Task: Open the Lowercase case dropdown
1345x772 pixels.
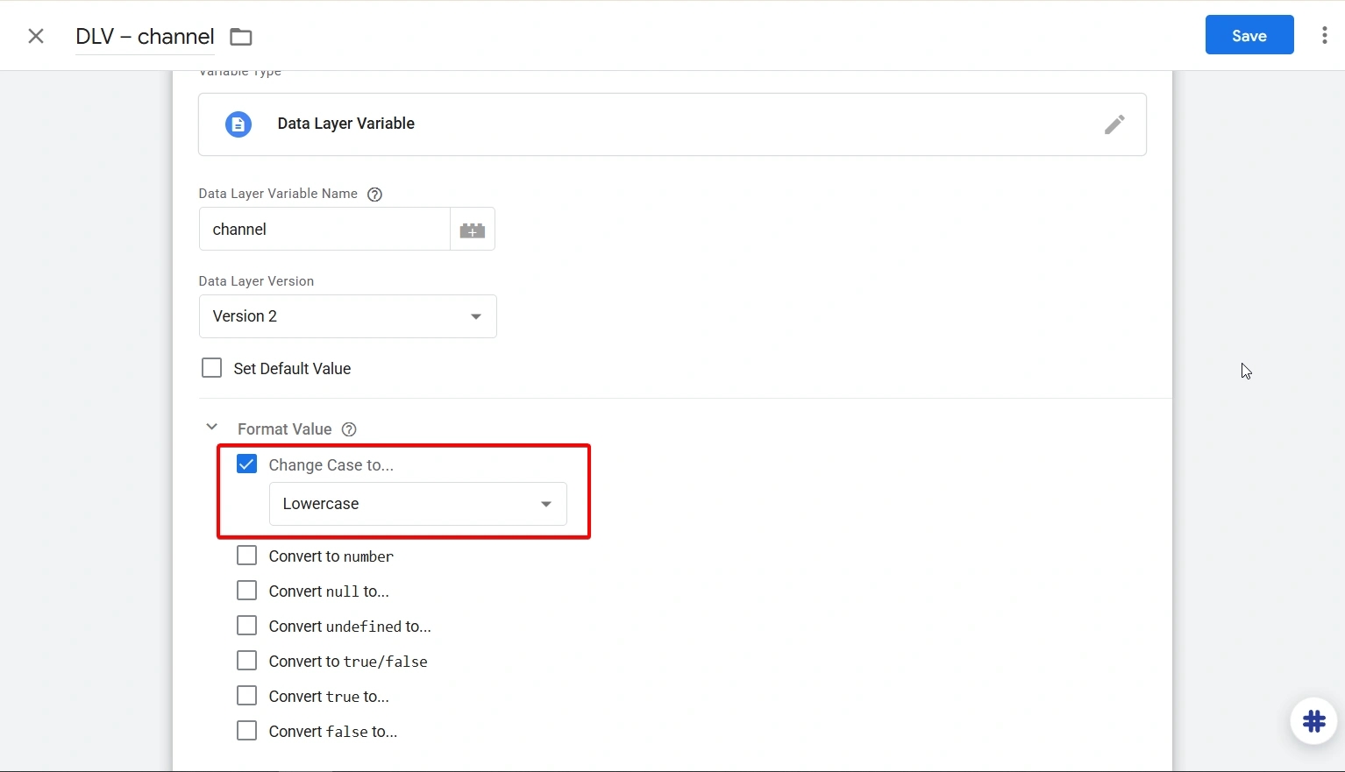Action: 418,504
